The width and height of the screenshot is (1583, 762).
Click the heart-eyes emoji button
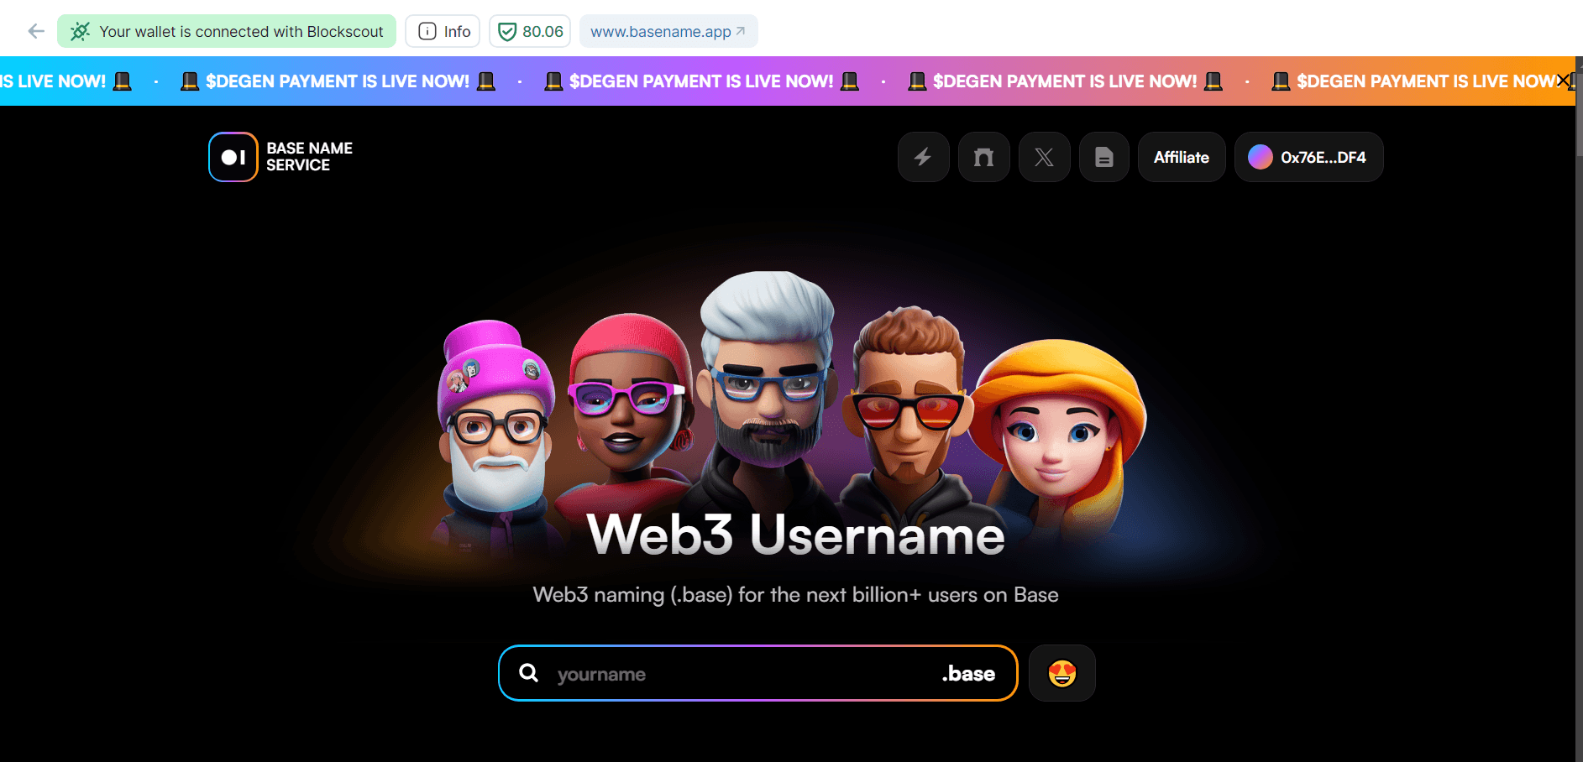(x=1062, y=673)
